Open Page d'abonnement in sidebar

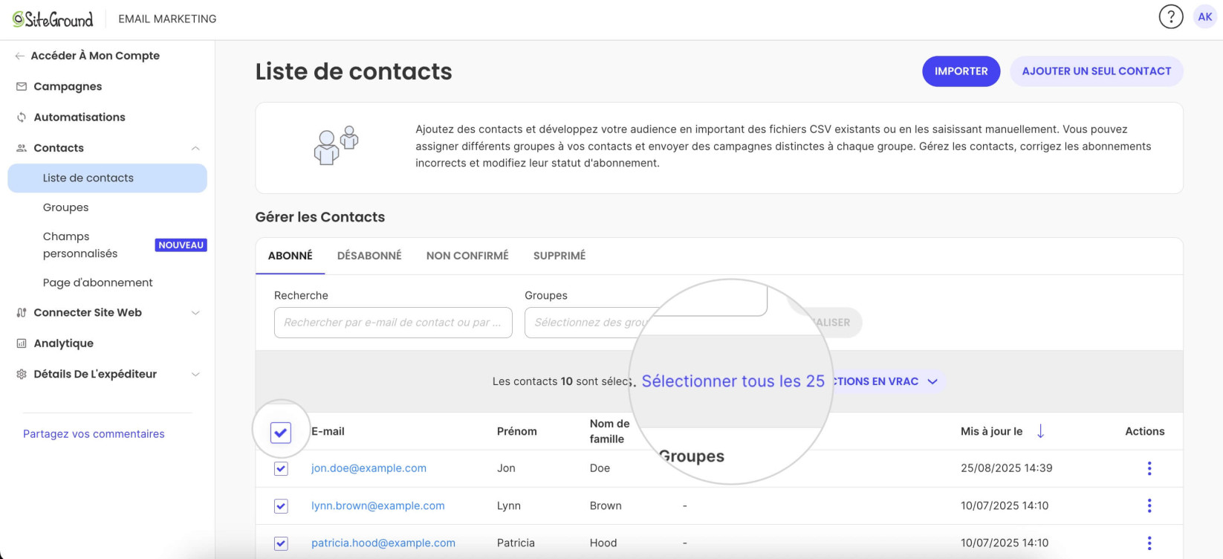pos(97,282)
